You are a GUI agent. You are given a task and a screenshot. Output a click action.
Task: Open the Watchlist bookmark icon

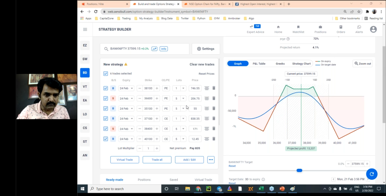[x=298, y=27]
